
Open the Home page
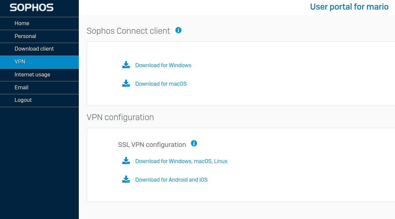[x=22, y=23]
